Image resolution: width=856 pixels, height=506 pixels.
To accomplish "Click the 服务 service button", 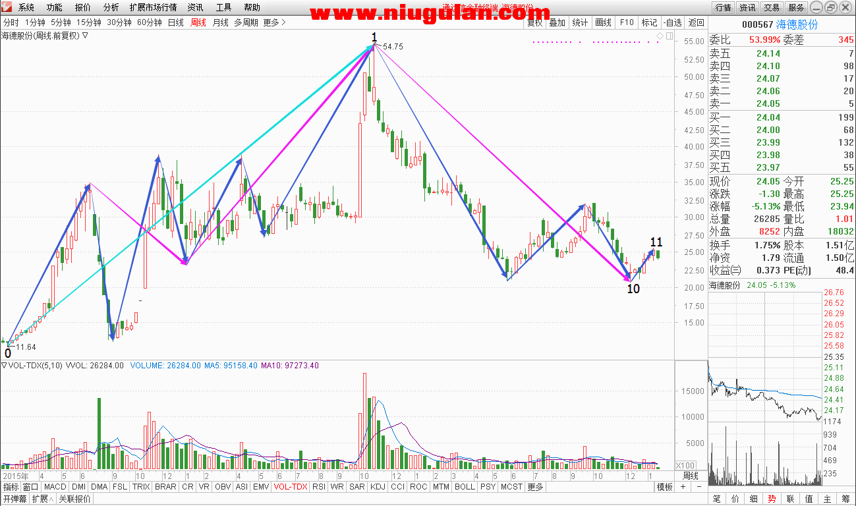I will tap(796, 7).
